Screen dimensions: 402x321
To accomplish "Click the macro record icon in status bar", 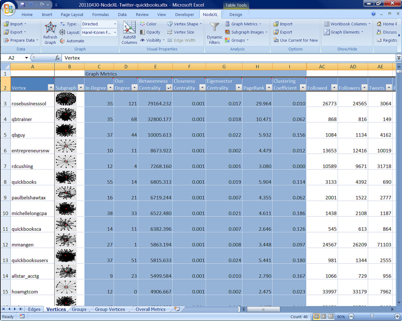I will point(22,316).
